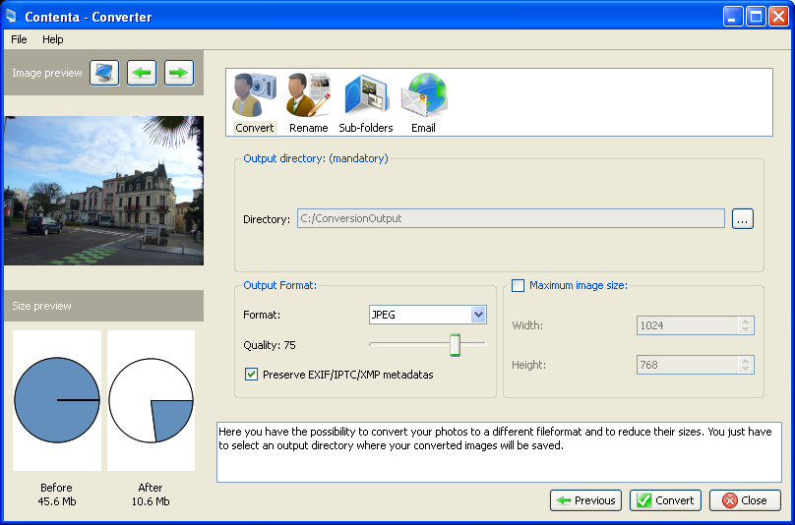Click the Close button with red X
Image resolution: width=795 pixels, height=525 pixels.
pos(745,500)
